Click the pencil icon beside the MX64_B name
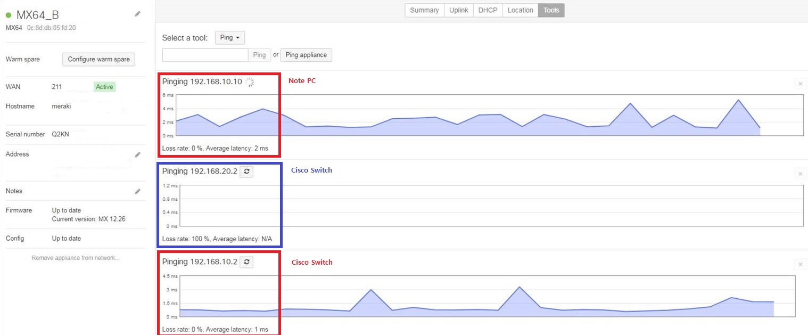 [x=137, y=14]
